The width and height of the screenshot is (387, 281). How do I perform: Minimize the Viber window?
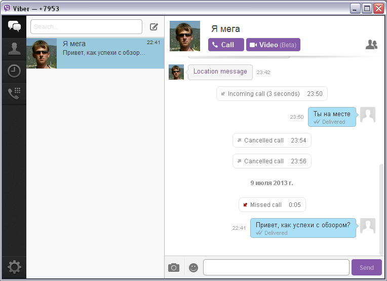pyautogui.click(x=355, y=9)
